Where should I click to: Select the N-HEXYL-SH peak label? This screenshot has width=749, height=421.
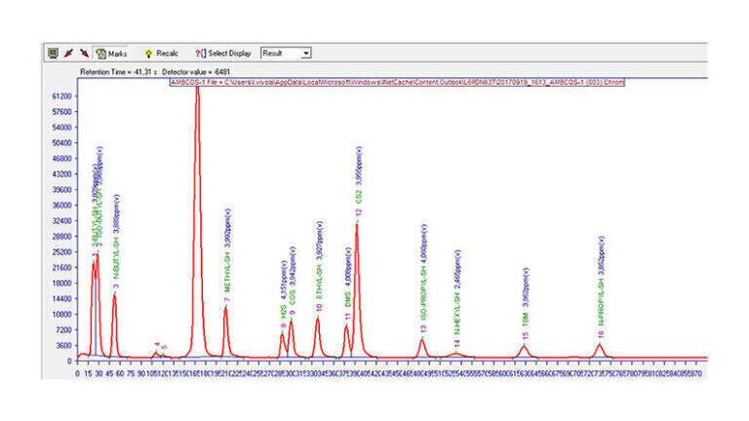[457, 313]
